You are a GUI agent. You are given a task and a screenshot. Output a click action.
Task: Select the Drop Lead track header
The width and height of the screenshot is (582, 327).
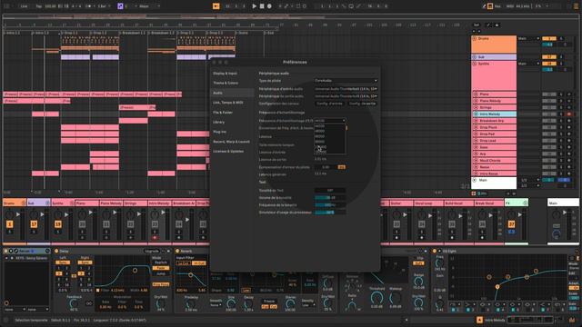[494, 141]
